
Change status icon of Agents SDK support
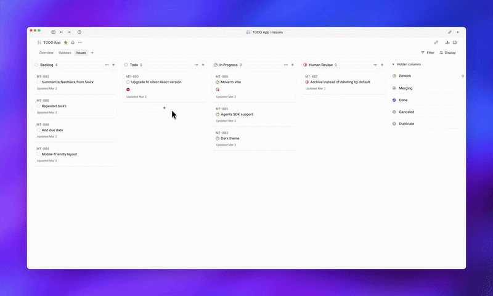click(218, 115)
